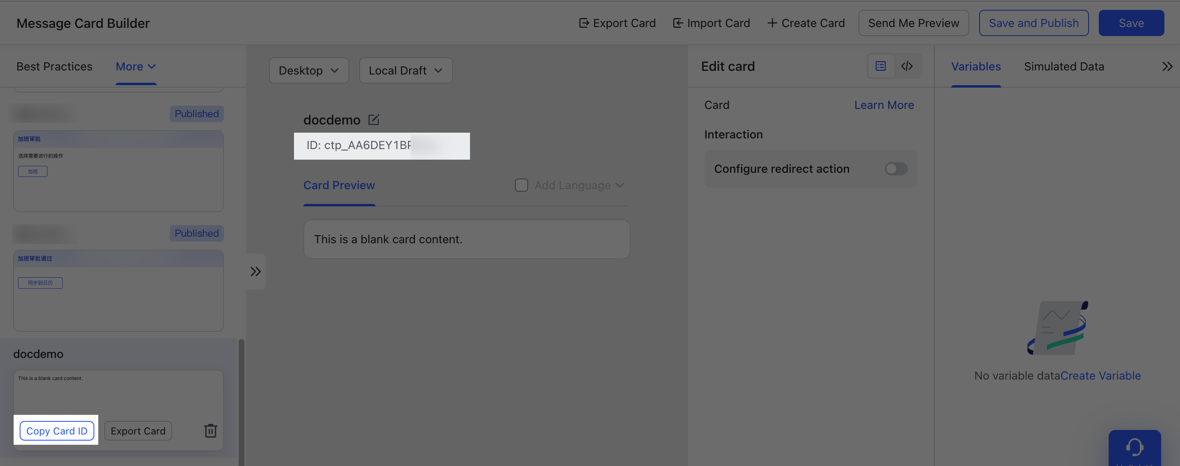Open the Local Draft version dropdown

click(x=406, y=70)
